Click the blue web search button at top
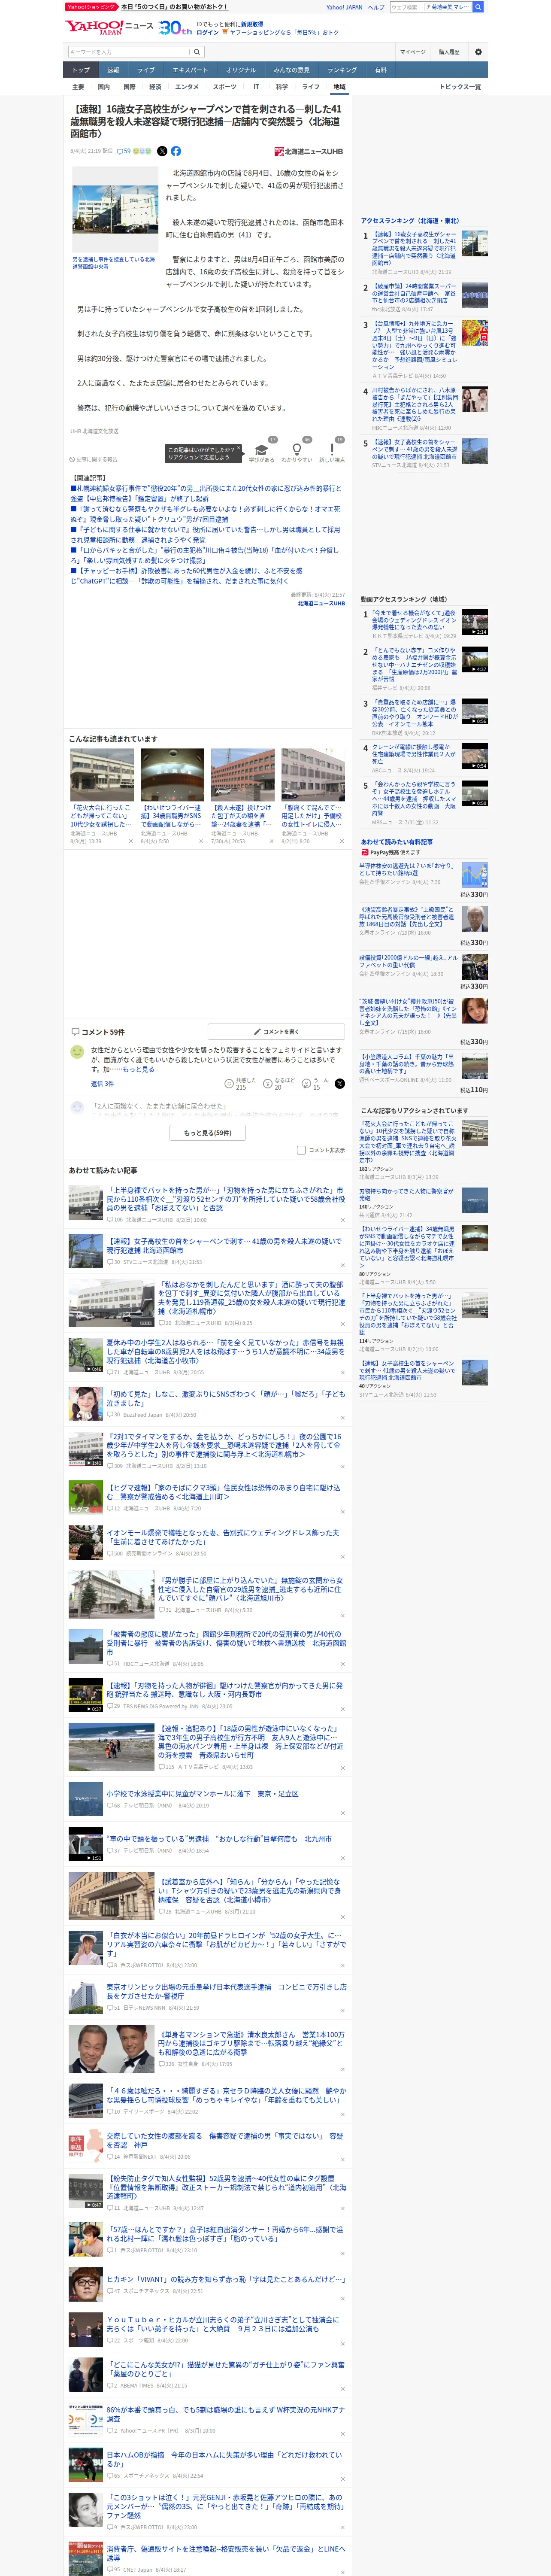Viewport: 551px width, 2576px height. [x=478, y=7]
